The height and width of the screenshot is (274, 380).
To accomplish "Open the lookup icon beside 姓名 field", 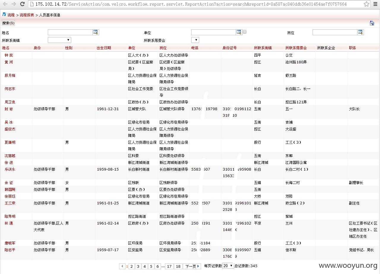I will point(96,32).
